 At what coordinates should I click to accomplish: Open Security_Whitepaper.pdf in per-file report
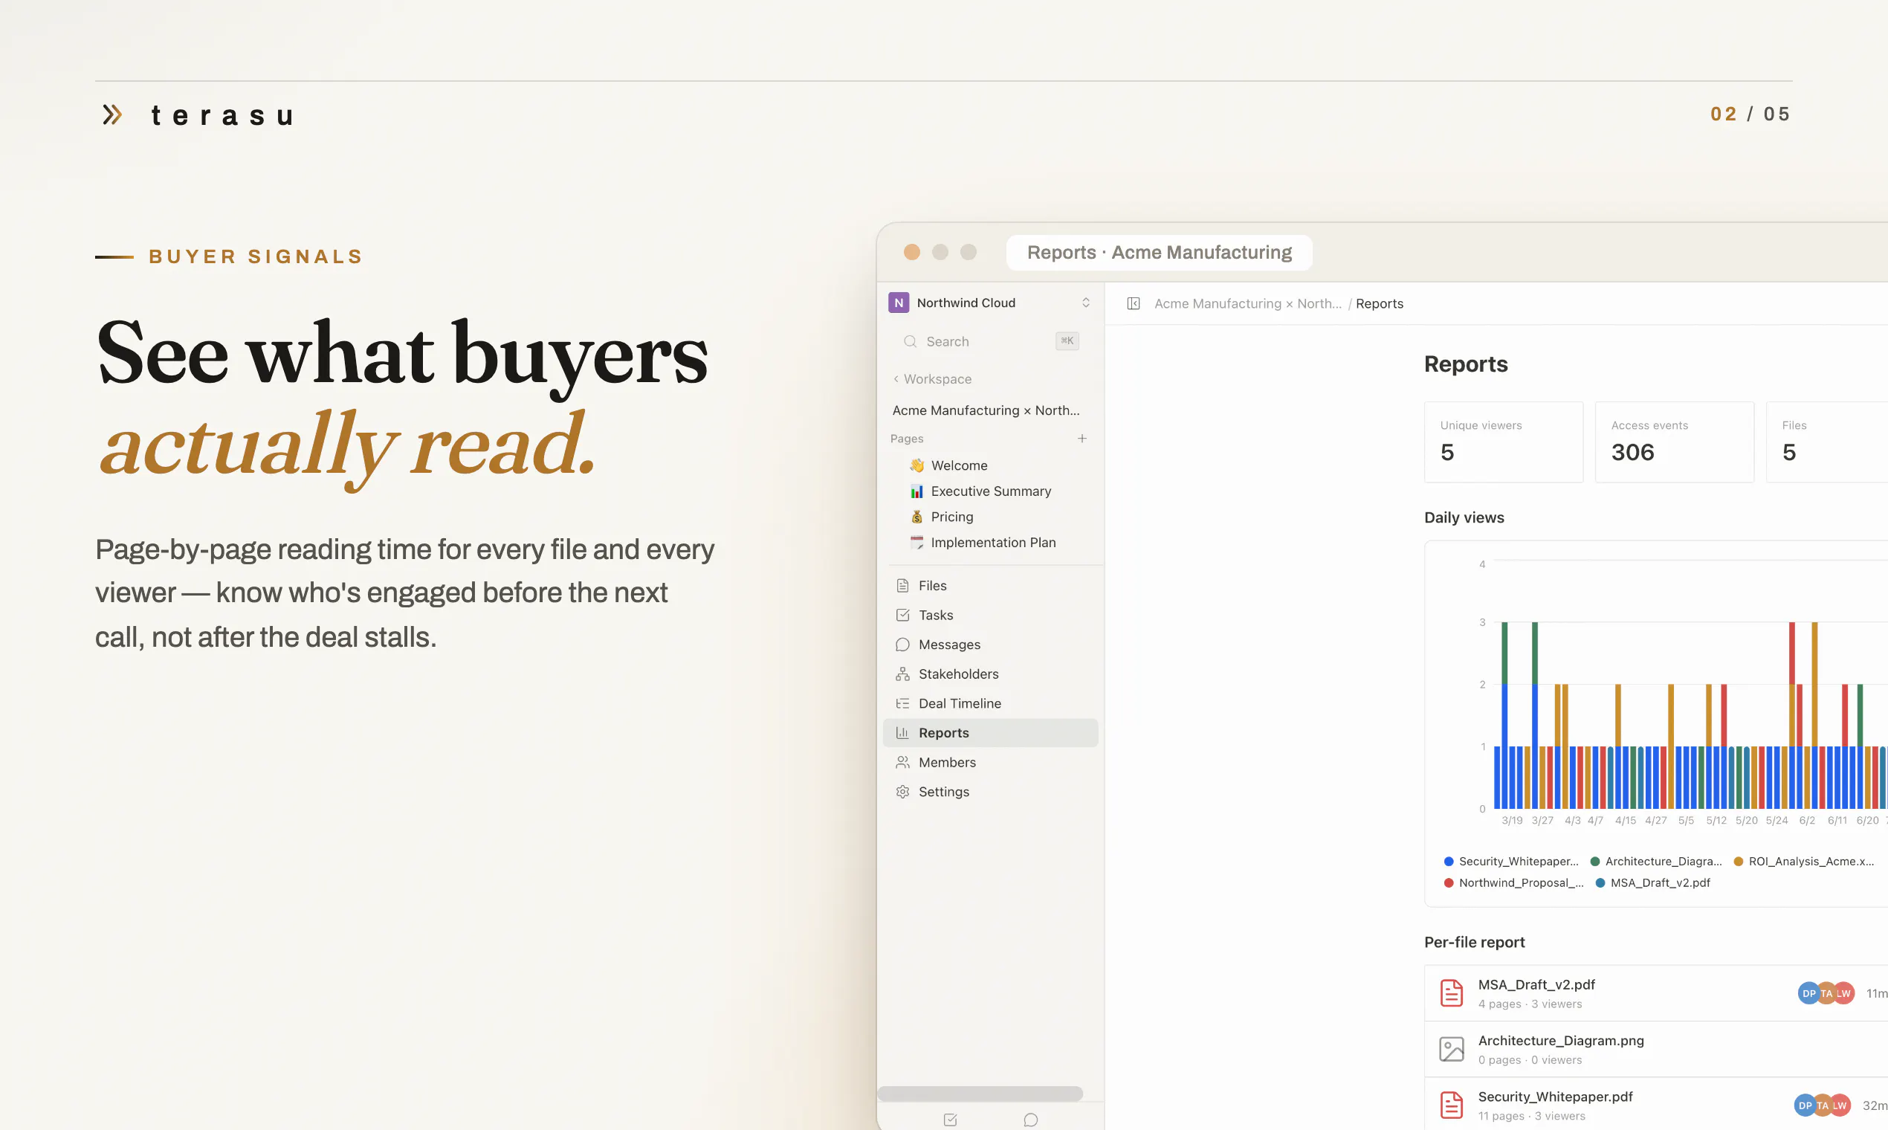pyautogui.click(x=1554, y=1097)
